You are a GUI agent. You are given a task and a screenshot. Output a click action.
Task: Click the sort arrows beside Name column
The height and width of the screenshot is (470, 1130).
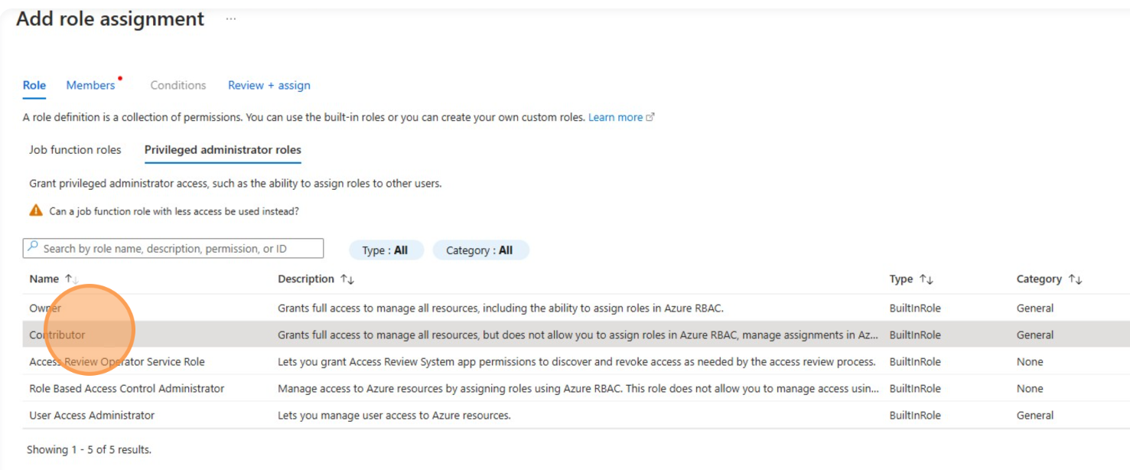coord(70,279)
